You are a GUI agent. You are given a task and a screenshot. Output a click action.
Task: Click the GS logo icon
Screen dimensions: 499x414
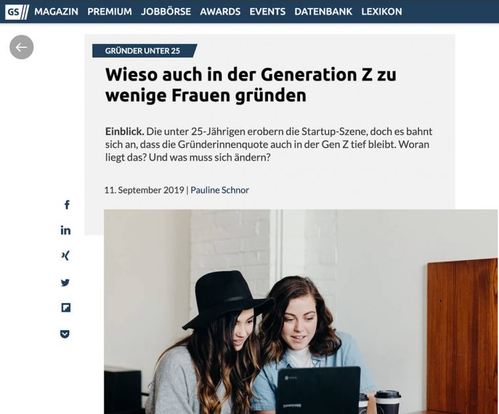[x=17, y=12]
